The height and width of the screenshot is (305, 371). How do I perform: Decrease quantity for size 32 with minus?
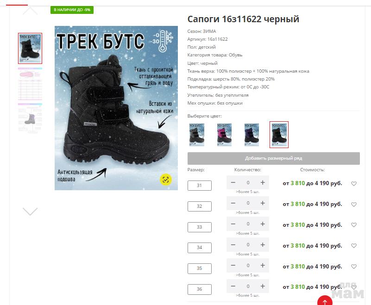pyautogui.click(x=233, y=203)
